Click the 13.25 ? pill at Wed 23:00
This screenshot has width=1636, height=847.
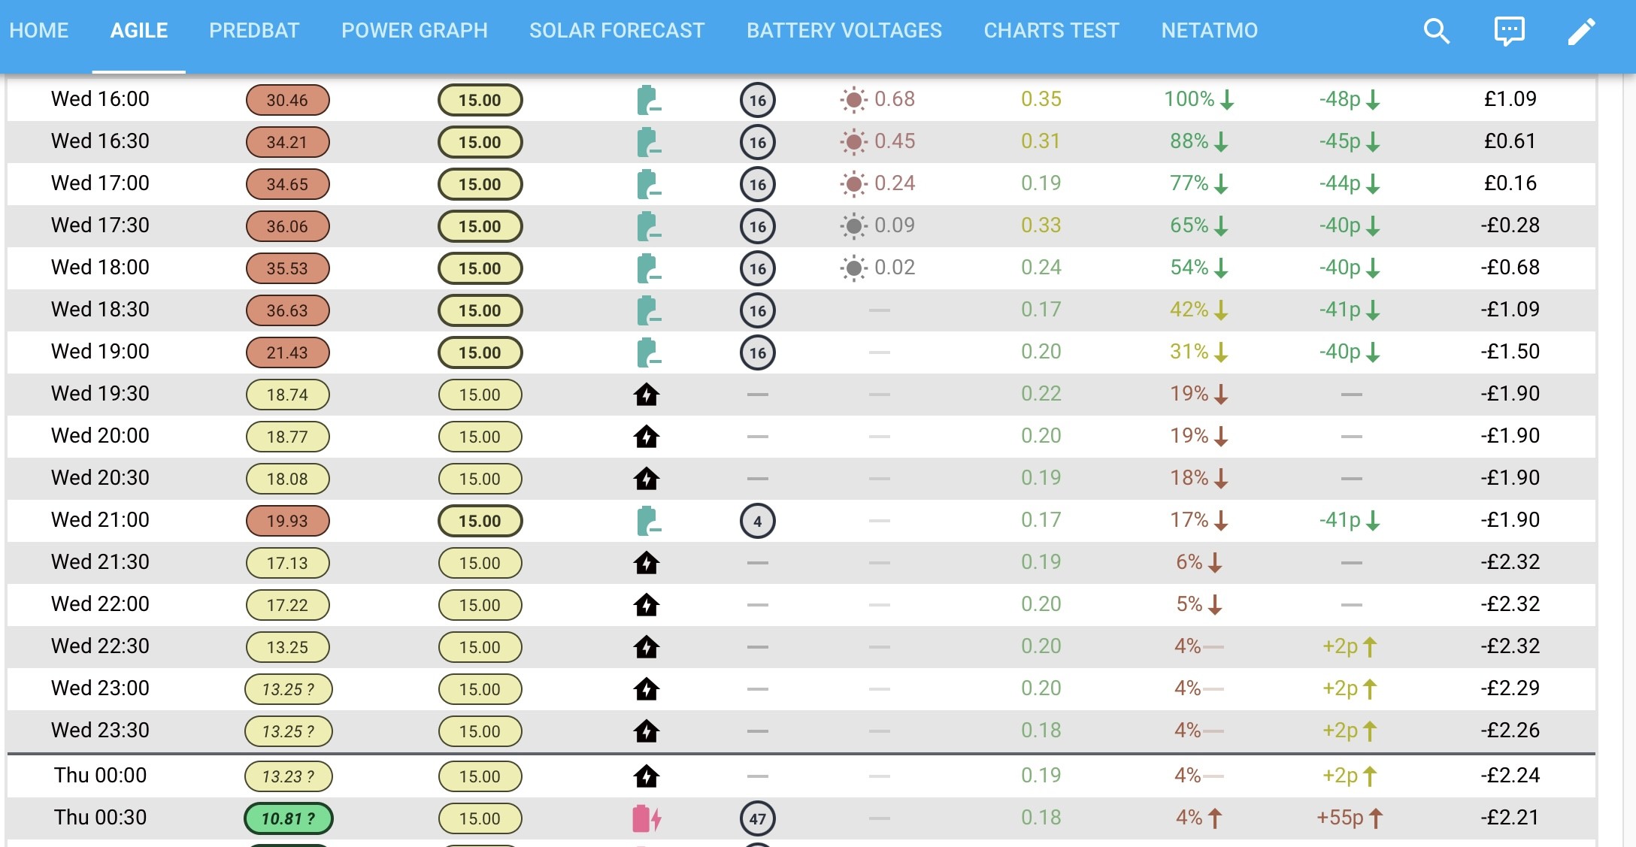pos(288,689)
